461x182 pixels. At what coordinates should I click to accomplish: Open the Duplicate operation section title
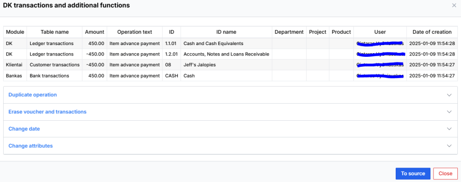pyautogui.click(x=32, y=95)
